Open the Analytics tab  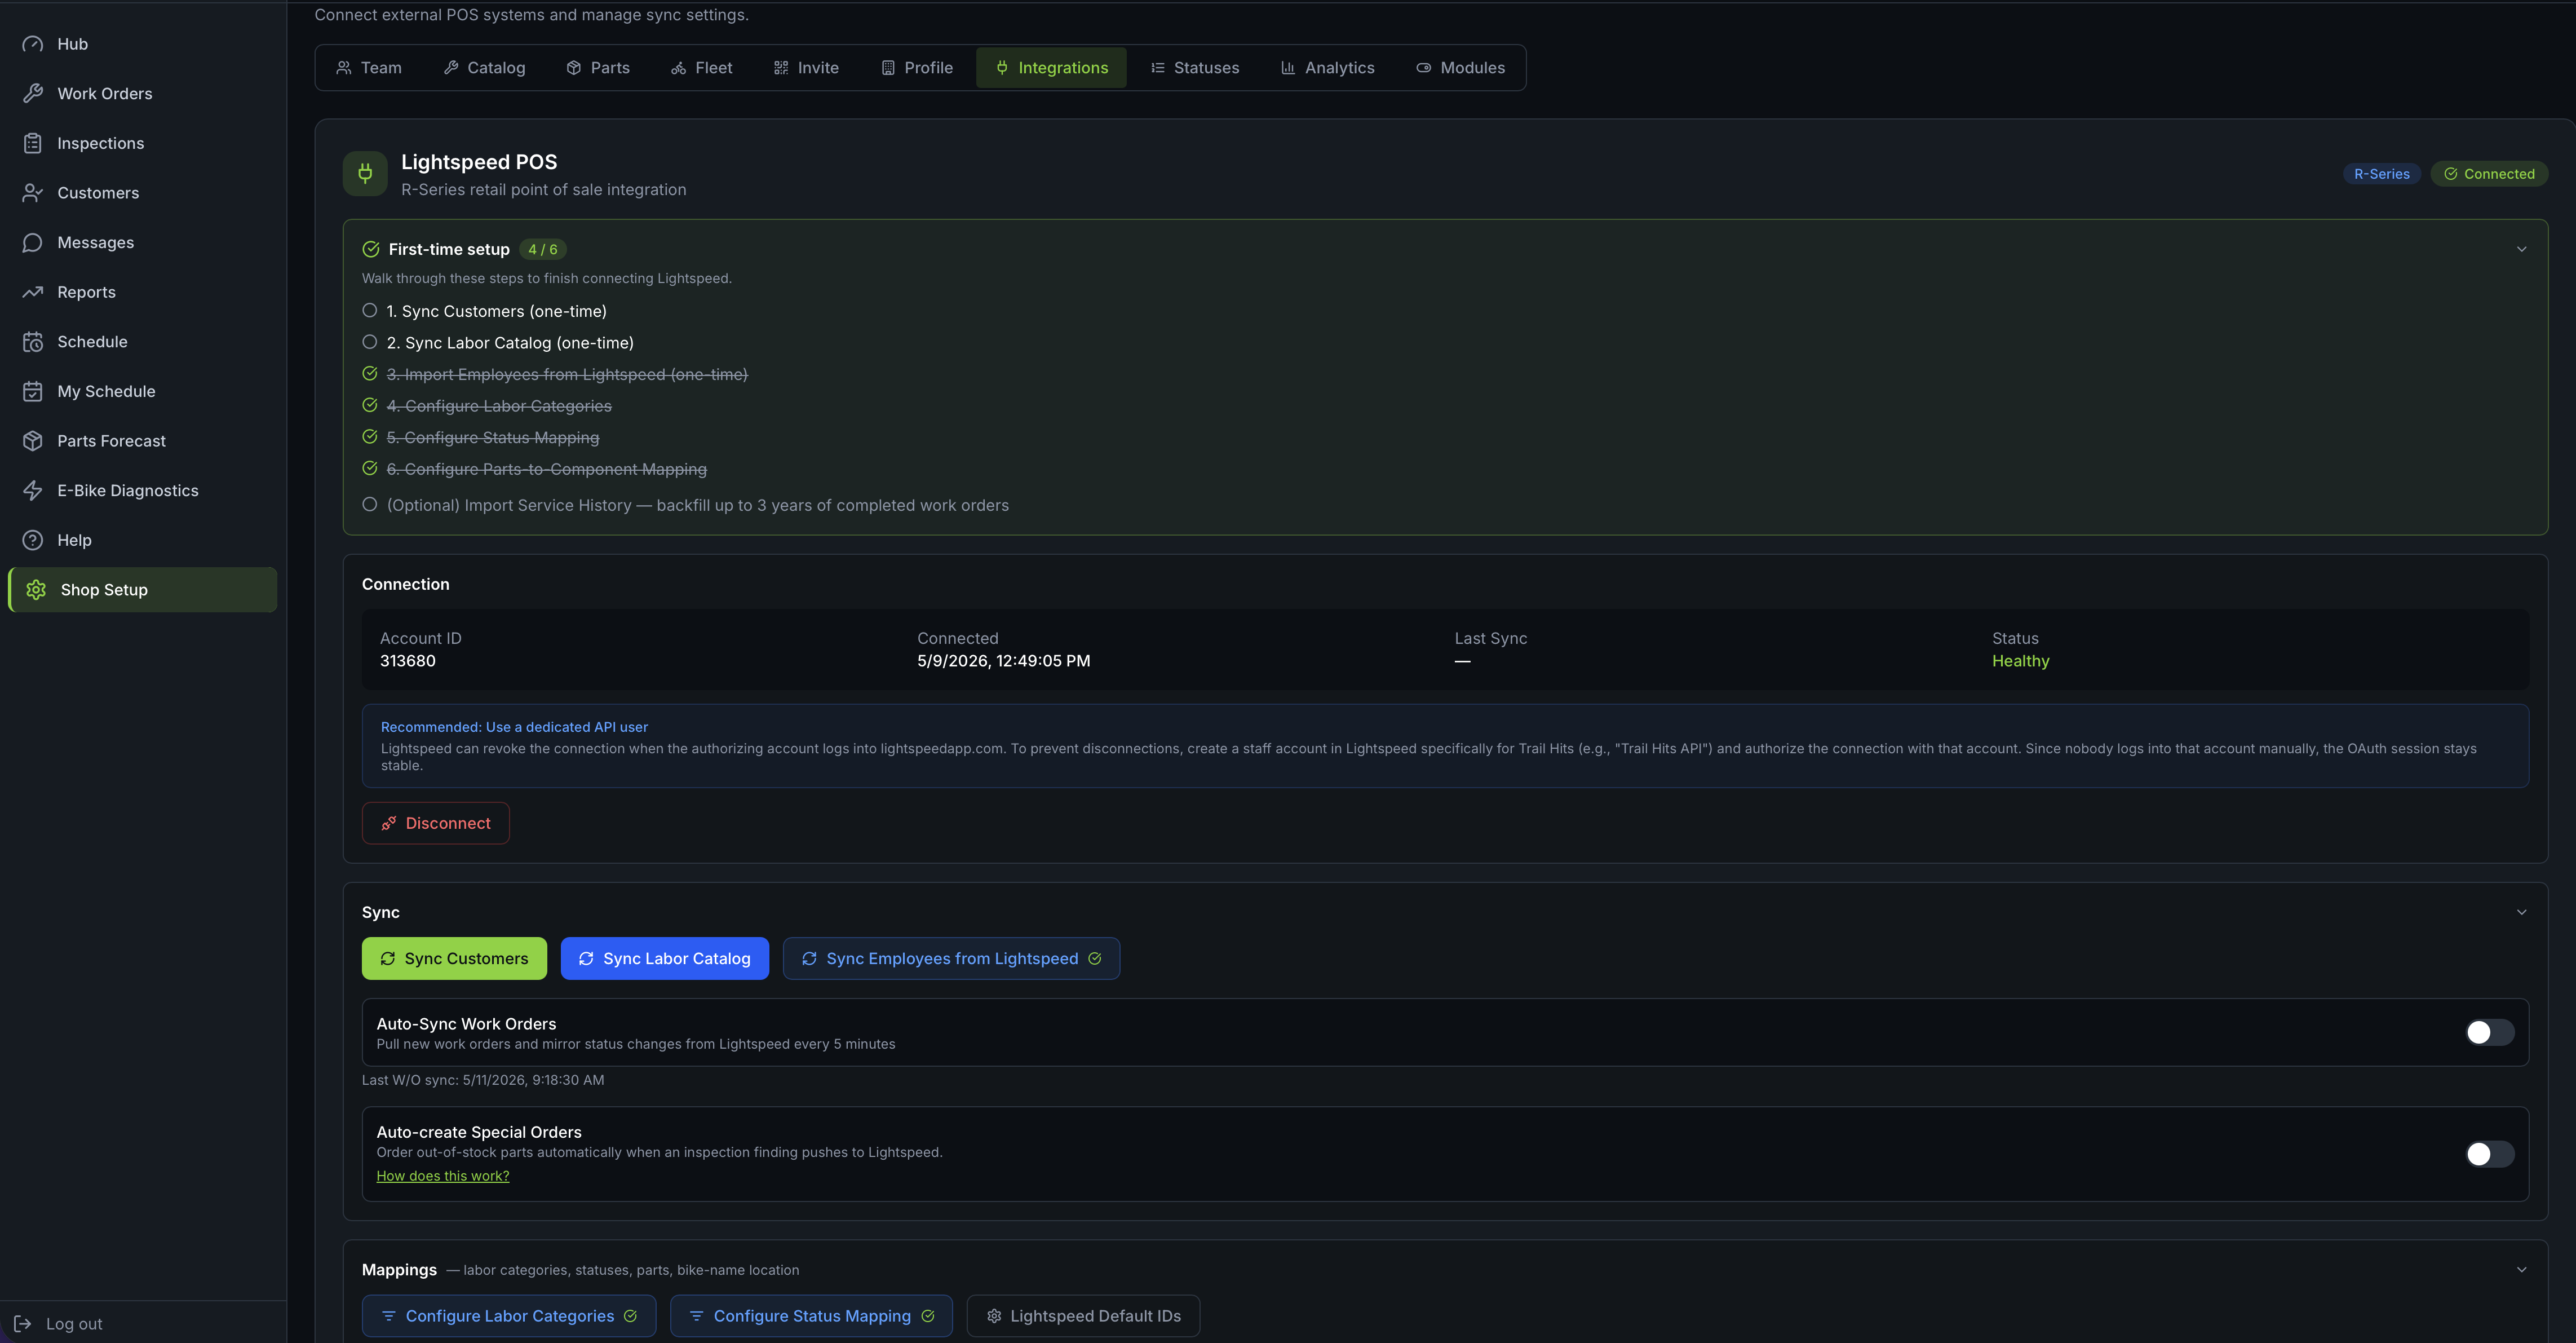click(1328, 68)
